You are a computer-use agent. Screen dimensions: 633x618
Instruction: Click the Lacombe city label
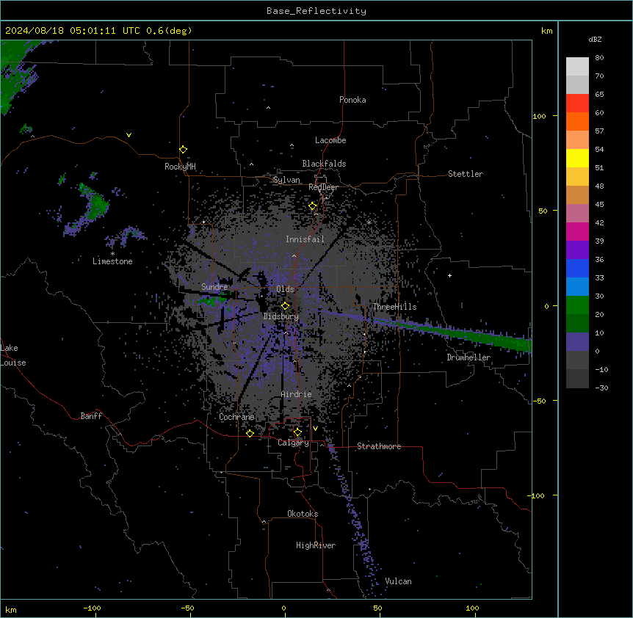point(330,140)
